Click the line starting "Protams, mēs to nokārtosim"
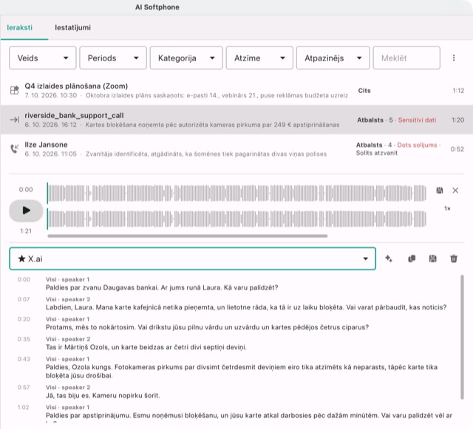Viewport: 473px width, 429px height. 207,327
